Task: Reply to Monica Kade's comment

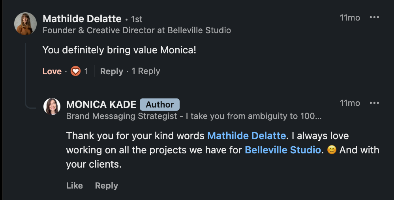Action: tap(107, 185)
